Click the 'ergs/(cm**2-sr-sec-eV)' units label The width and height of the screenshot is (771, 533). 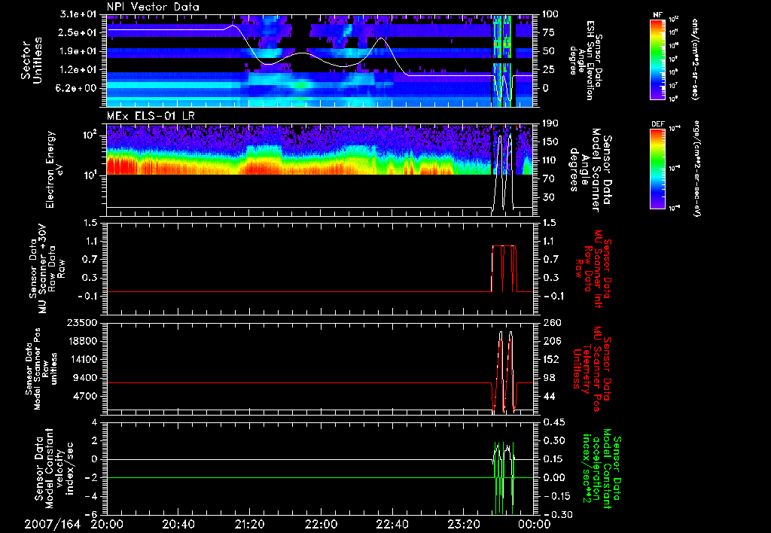click(x=695, y=169)
